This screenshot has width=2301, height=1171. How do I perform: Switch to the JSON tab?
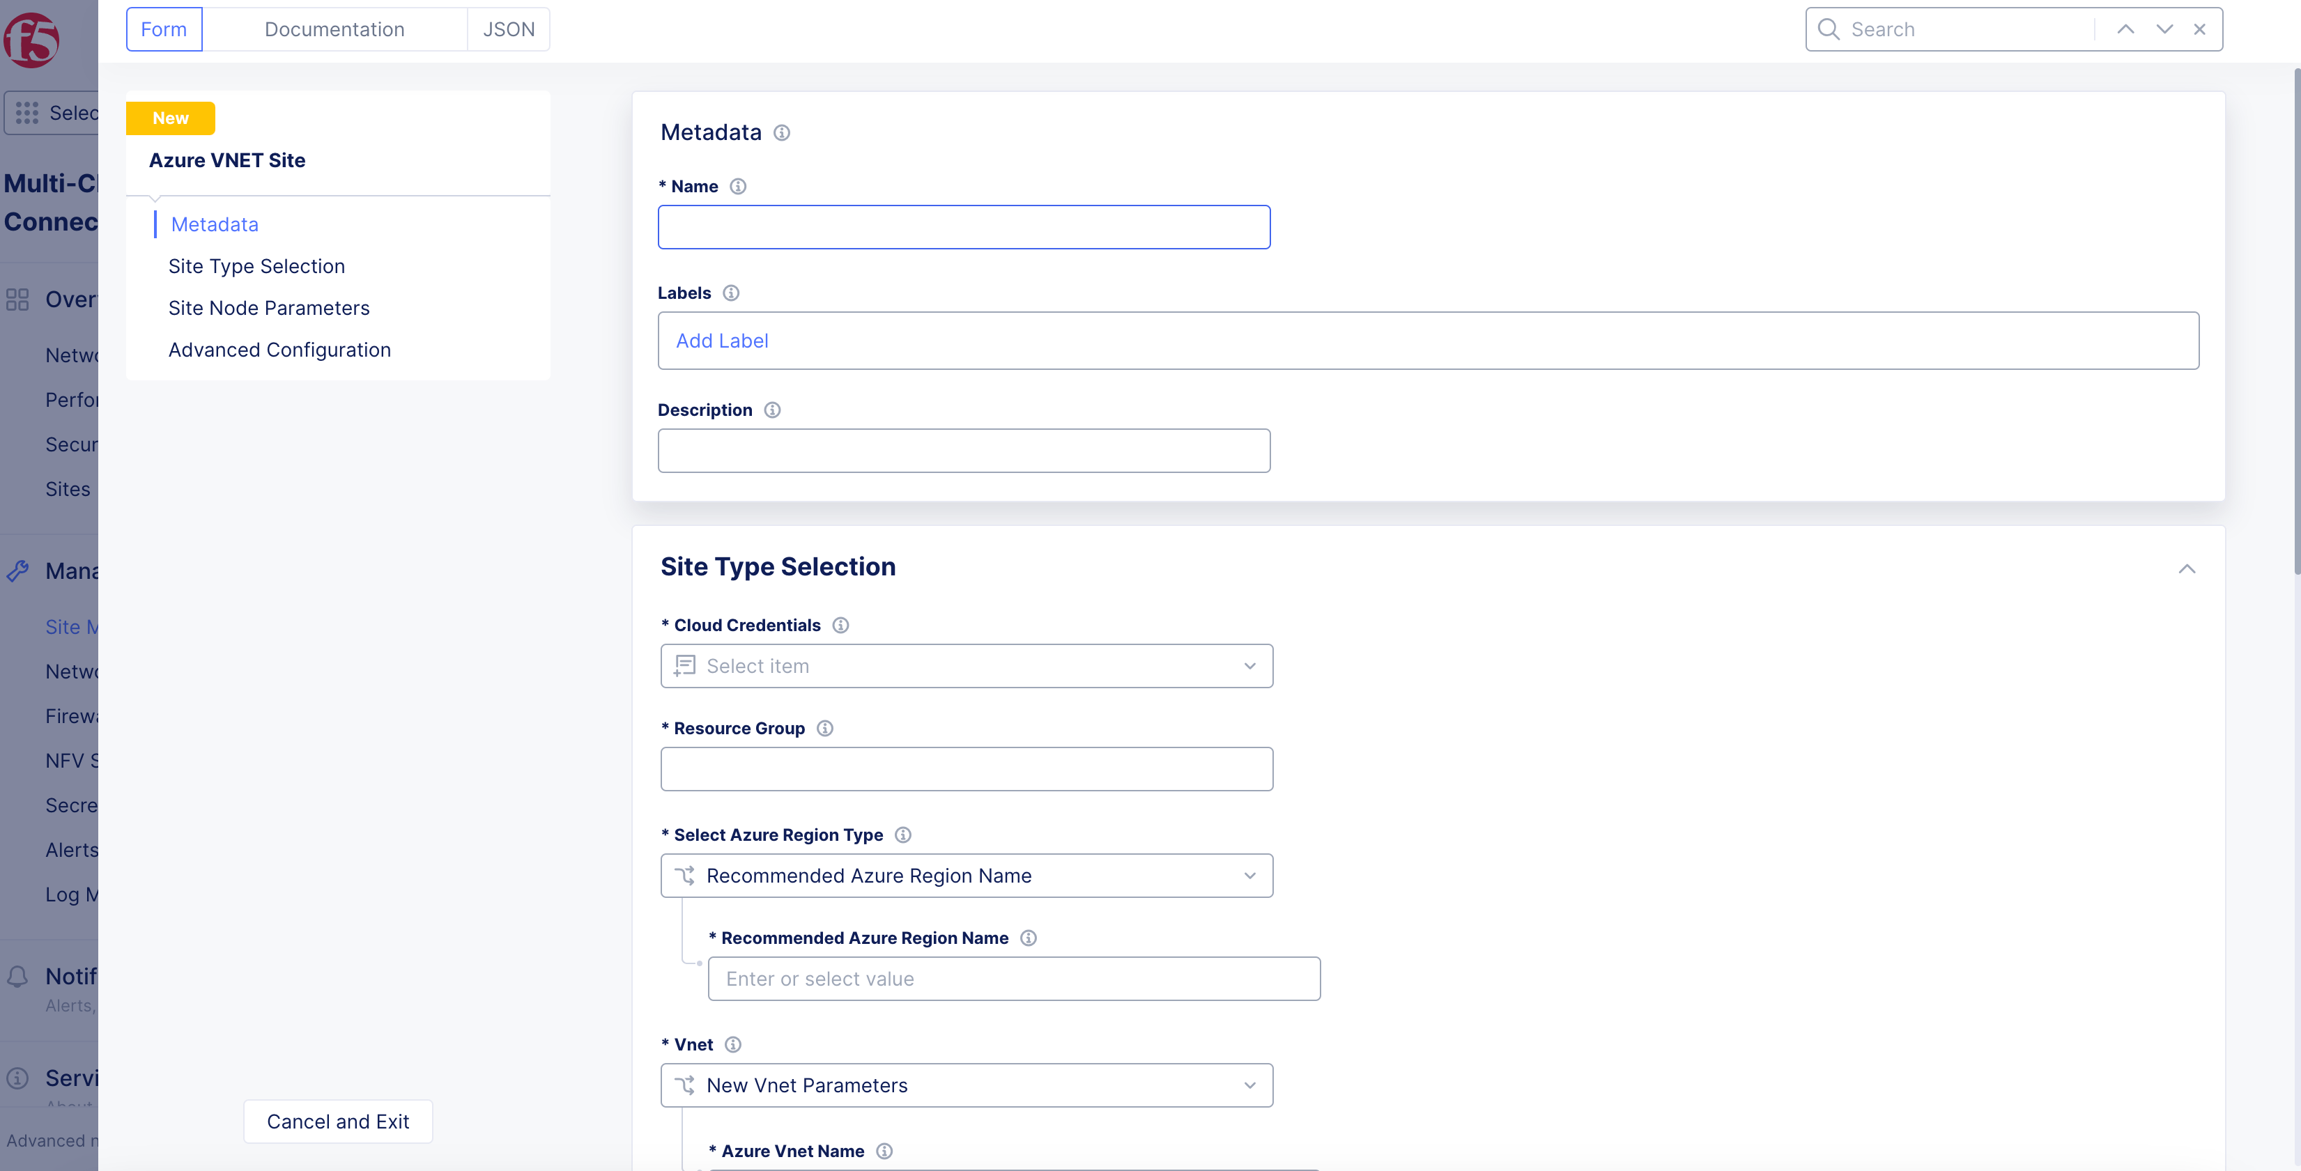click(x=507, y=29)
